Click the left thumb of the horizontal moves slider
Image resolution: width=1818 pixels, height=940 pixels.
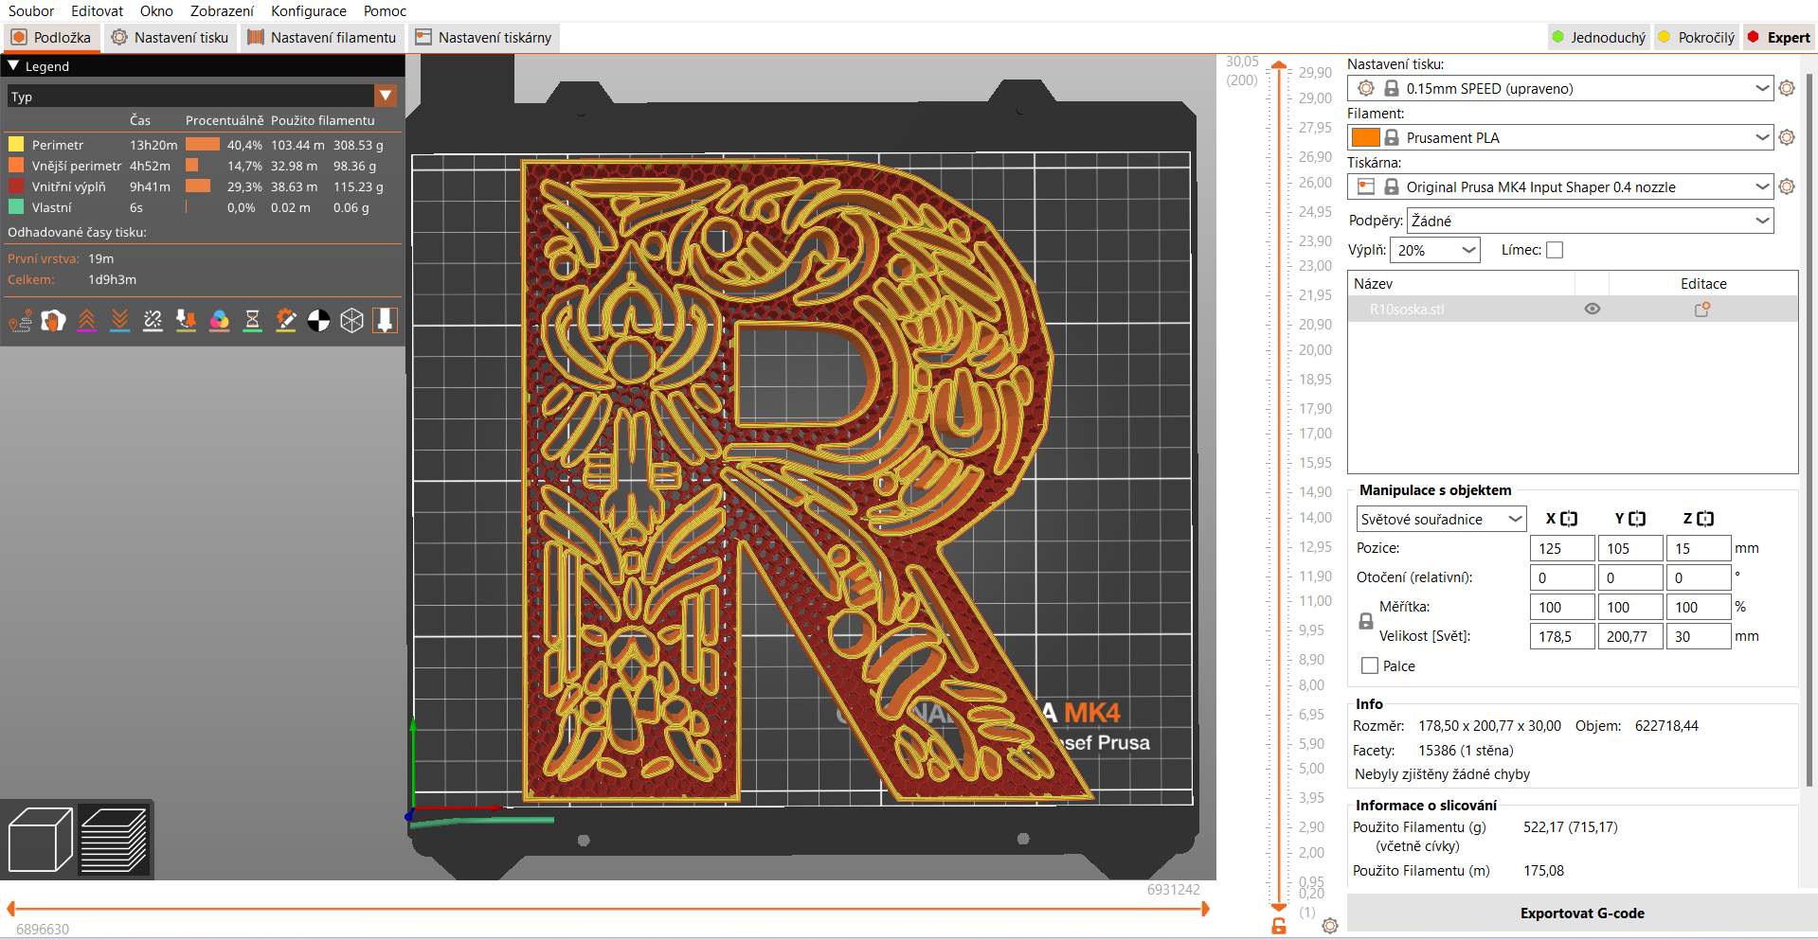pyautogui.click(x=11, y=909)
